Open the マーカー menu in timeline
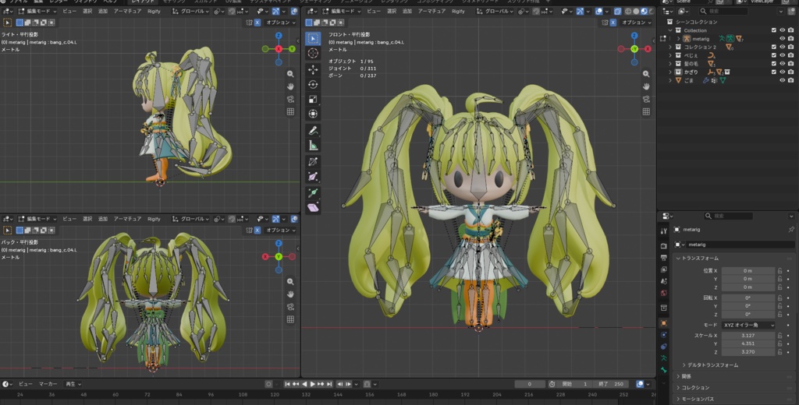The image size is (799, 405). click(48, 384)
